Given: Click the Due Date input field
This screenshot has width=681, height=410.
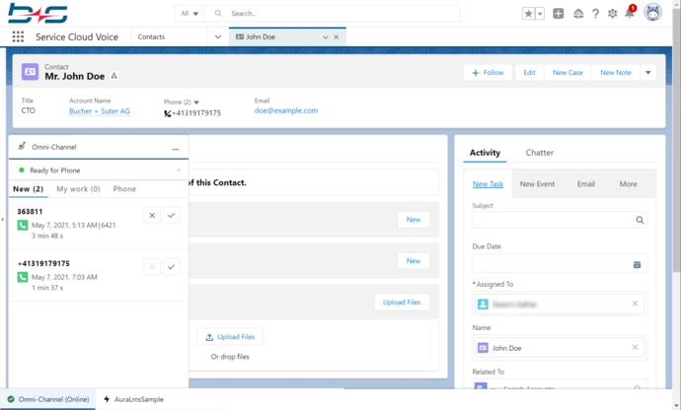Looking at the screenshot, I should pyautogui.click(x=560, y=263).
